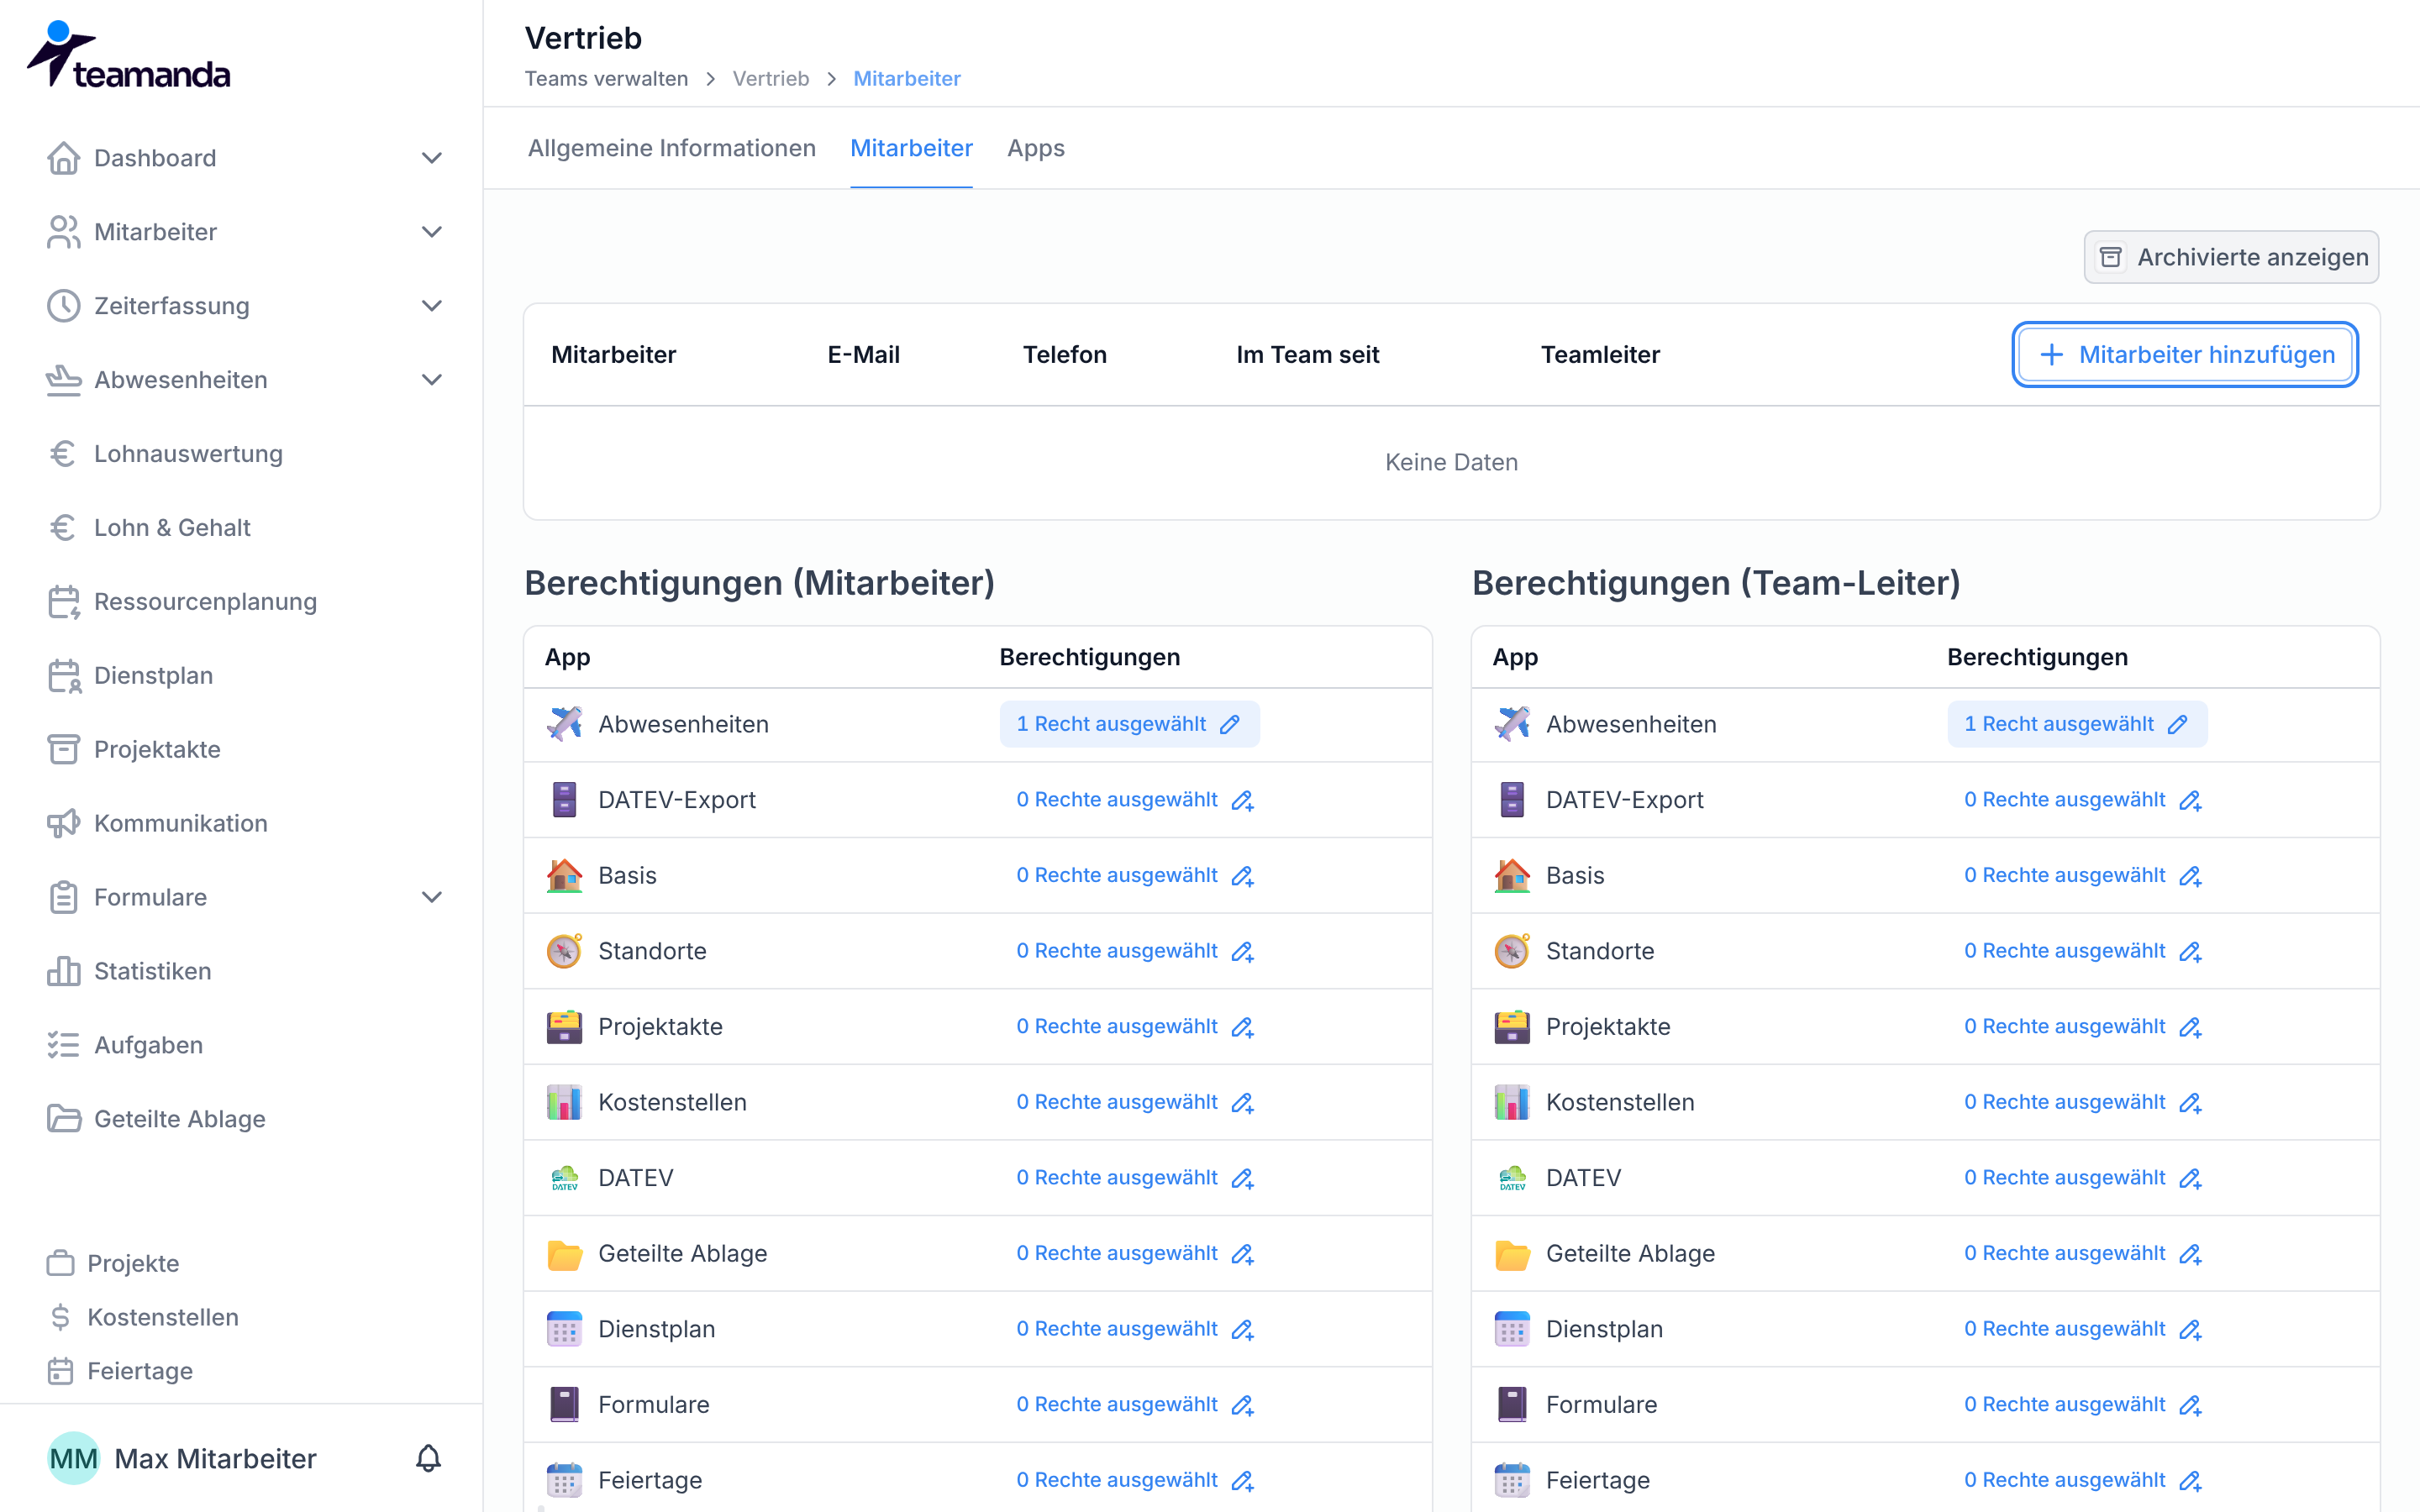2420x1512 pixels.
Task: Click the Kommunikation megaphone icon
Action: 63,823
